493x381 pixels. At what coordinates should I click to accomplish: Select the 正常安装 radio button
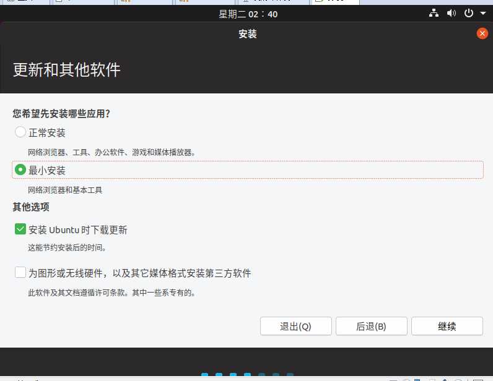20,132
